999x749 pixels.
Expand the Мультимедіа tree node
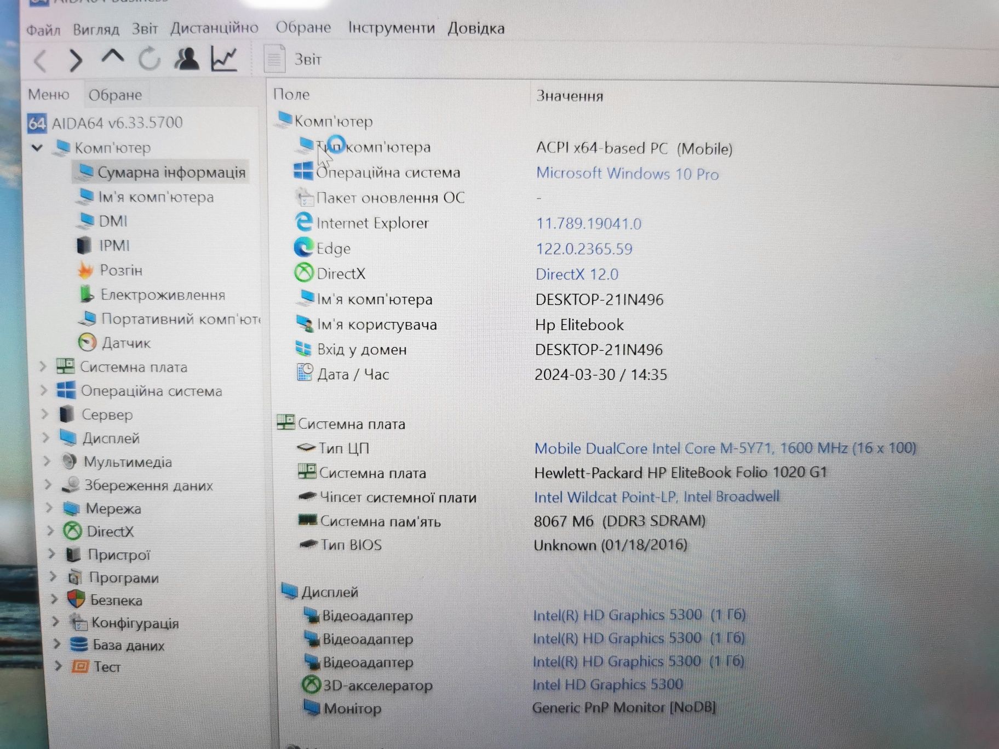pos(47,461)
